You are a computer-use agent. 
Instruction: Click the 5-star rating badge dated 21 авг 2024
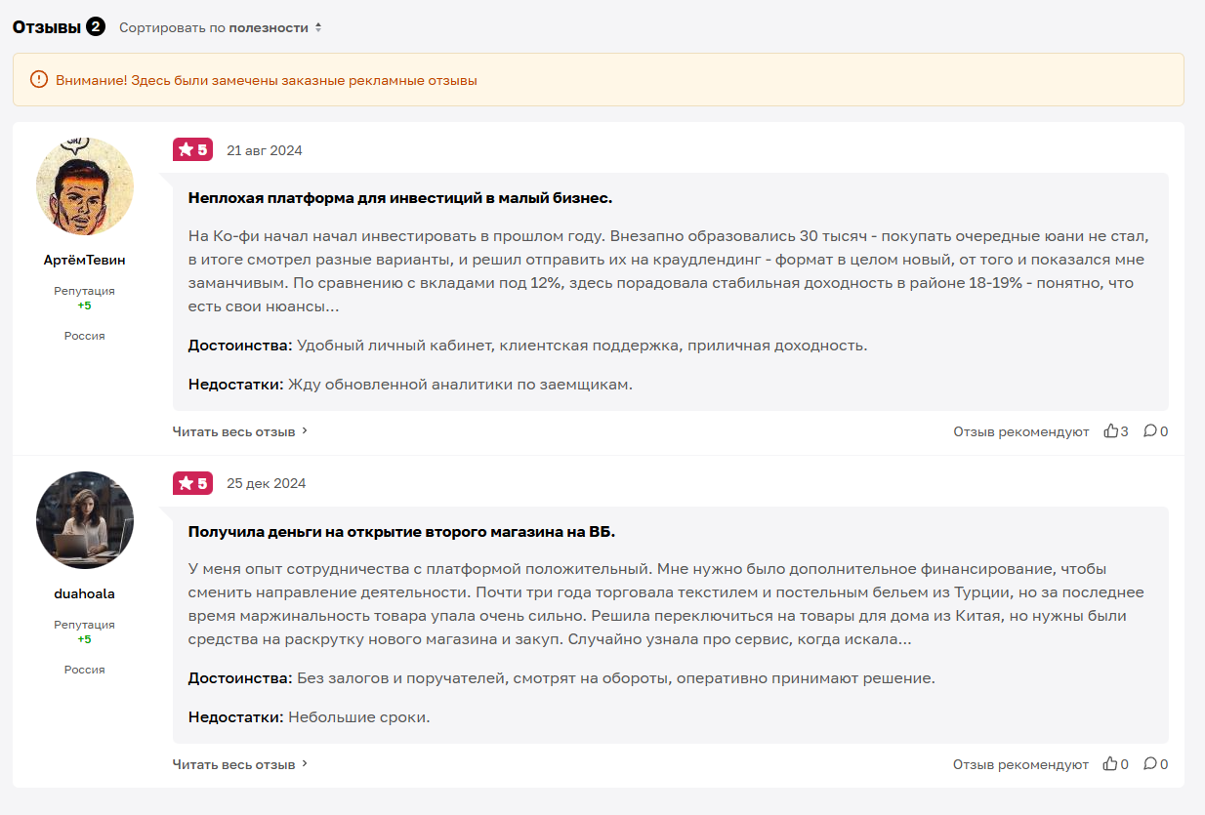[192, 149]
